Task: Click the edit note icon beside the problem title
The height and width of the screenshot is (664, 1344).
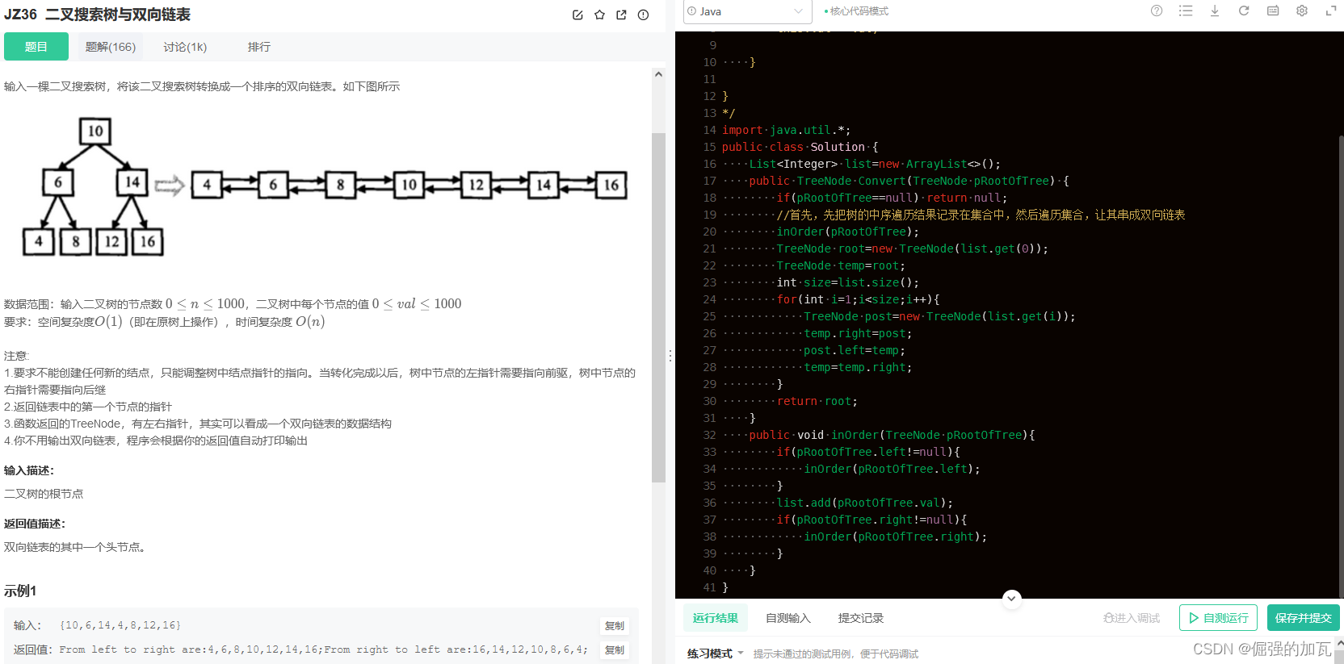Action: click(x=577, y=15)
